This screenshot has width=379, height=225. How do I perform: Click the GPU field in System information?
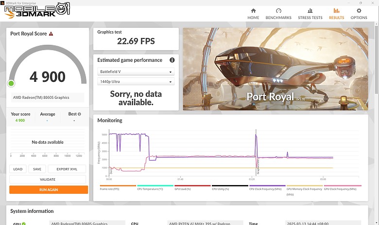(87, 223)
